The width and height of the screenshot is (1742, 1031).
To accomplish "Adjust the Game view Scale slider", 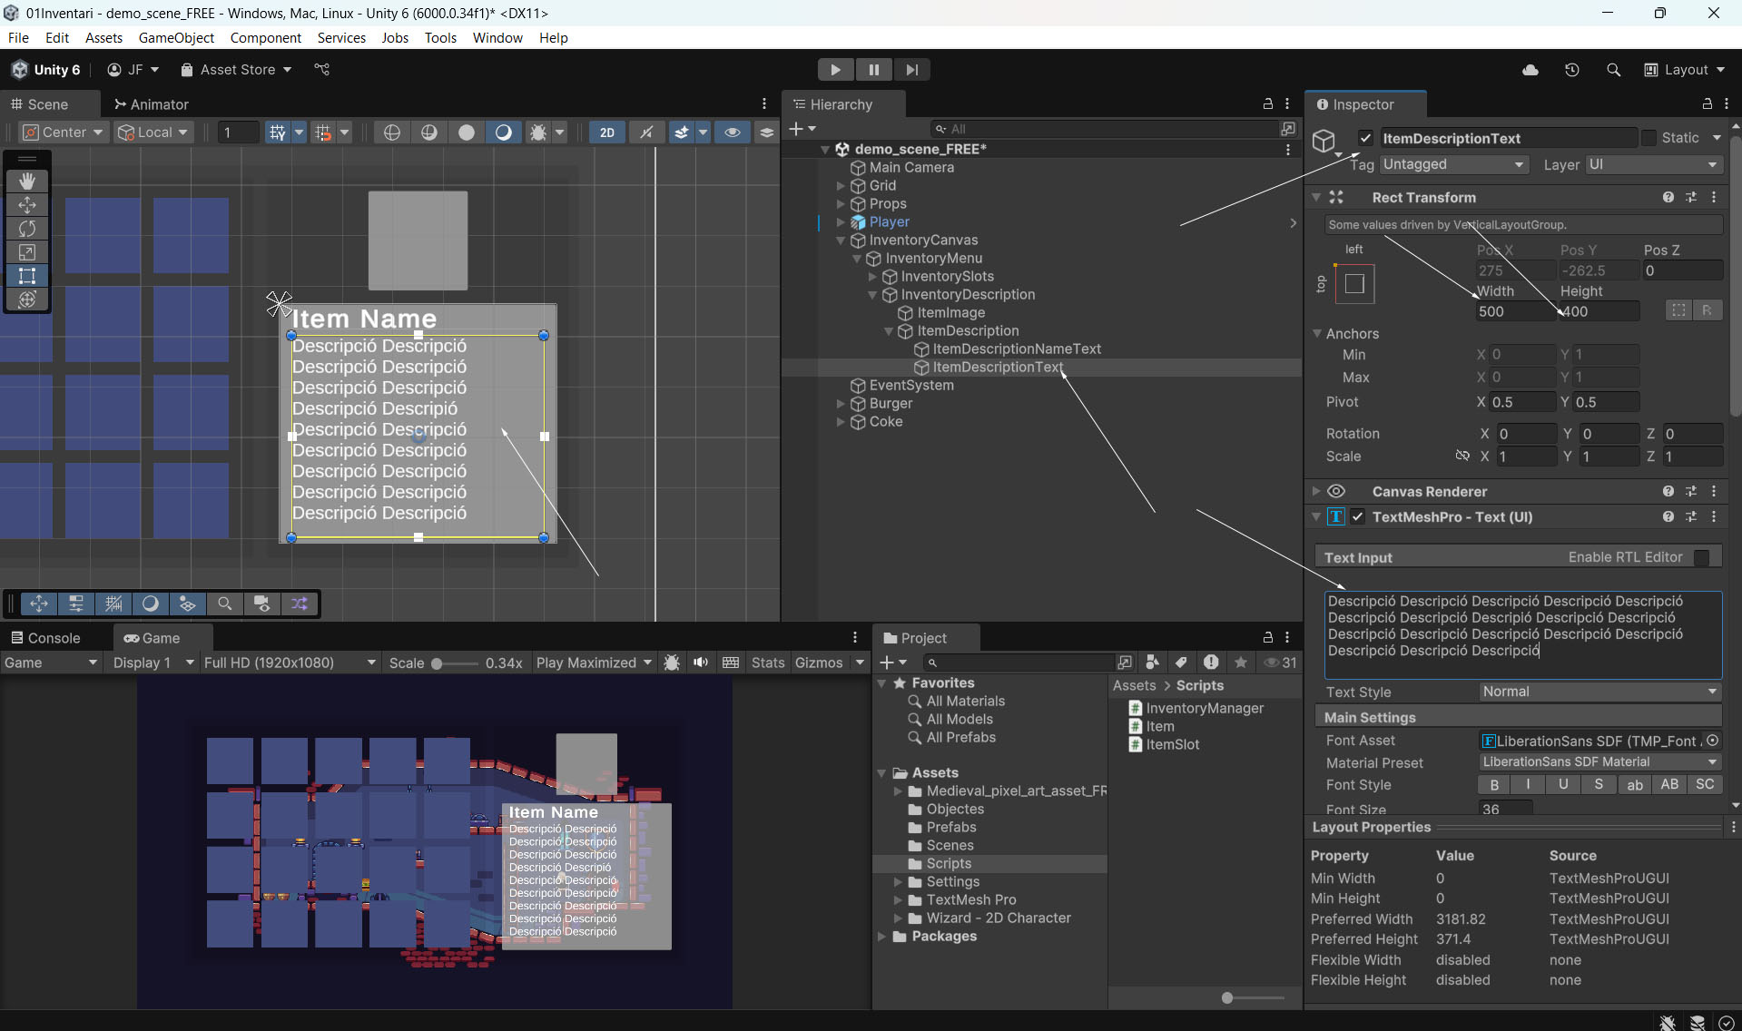I will click(438, 663).
